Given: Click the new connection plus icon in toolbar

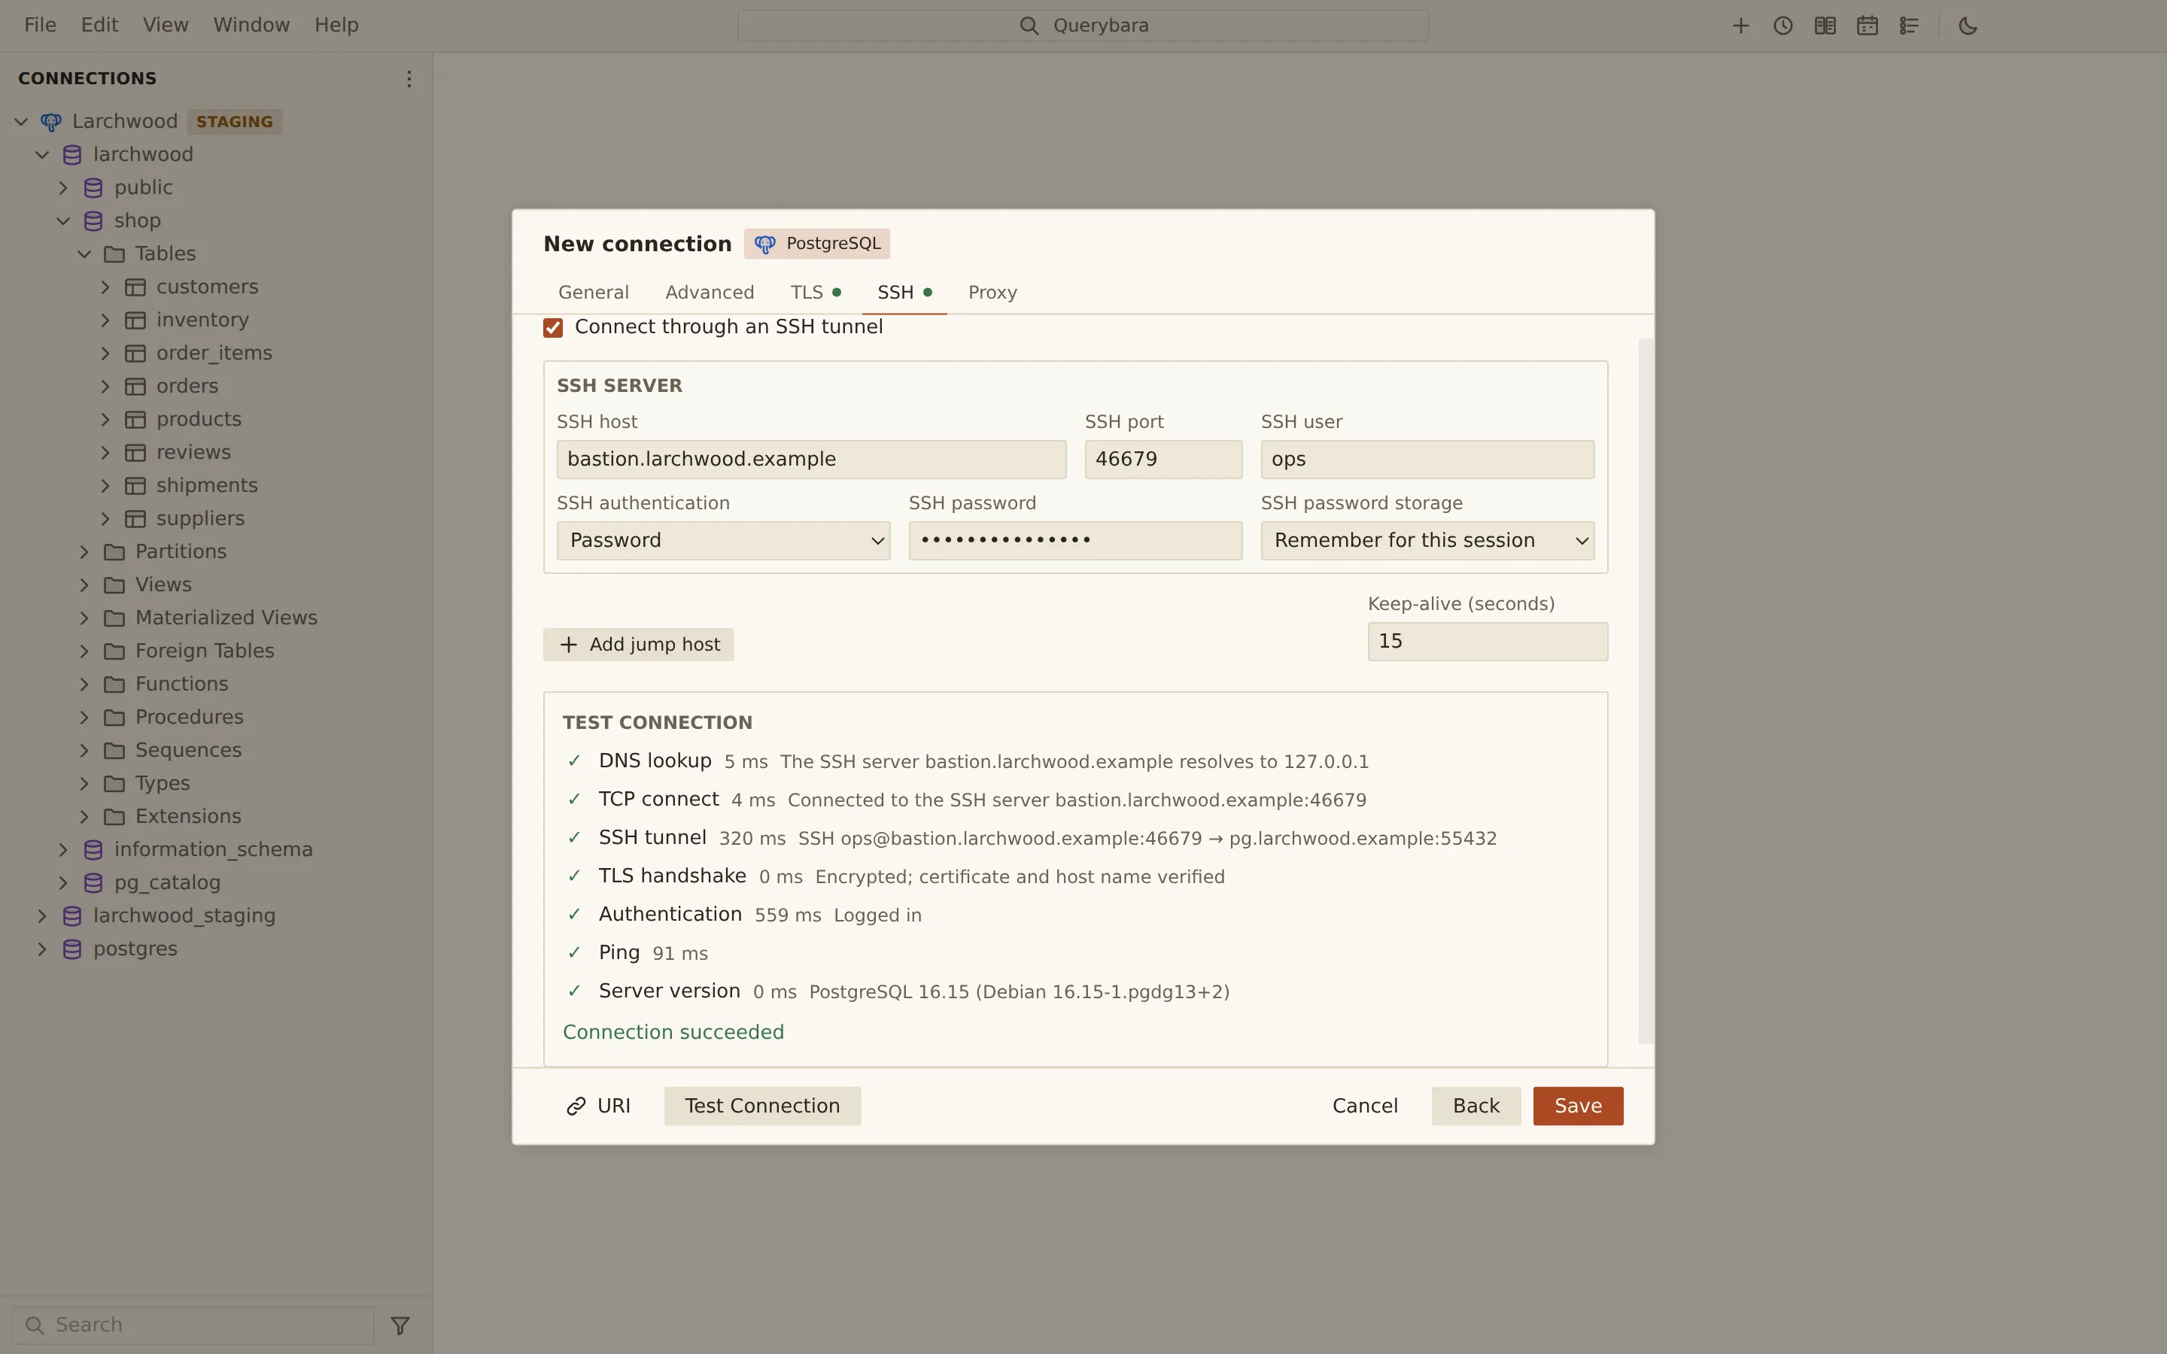Looking at the screenshot, I should [x=1740, y=26].
